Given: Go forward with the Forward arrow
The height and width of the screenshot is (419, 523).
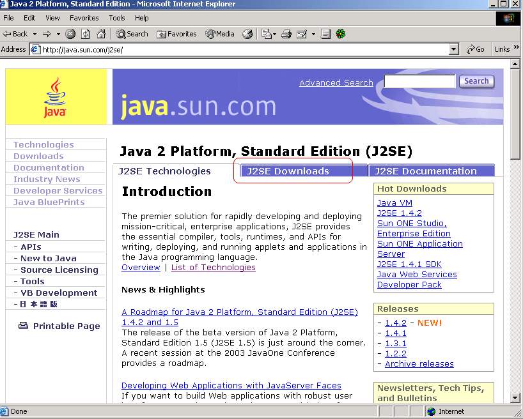Looking at the screenshot, I should [47, 34].
